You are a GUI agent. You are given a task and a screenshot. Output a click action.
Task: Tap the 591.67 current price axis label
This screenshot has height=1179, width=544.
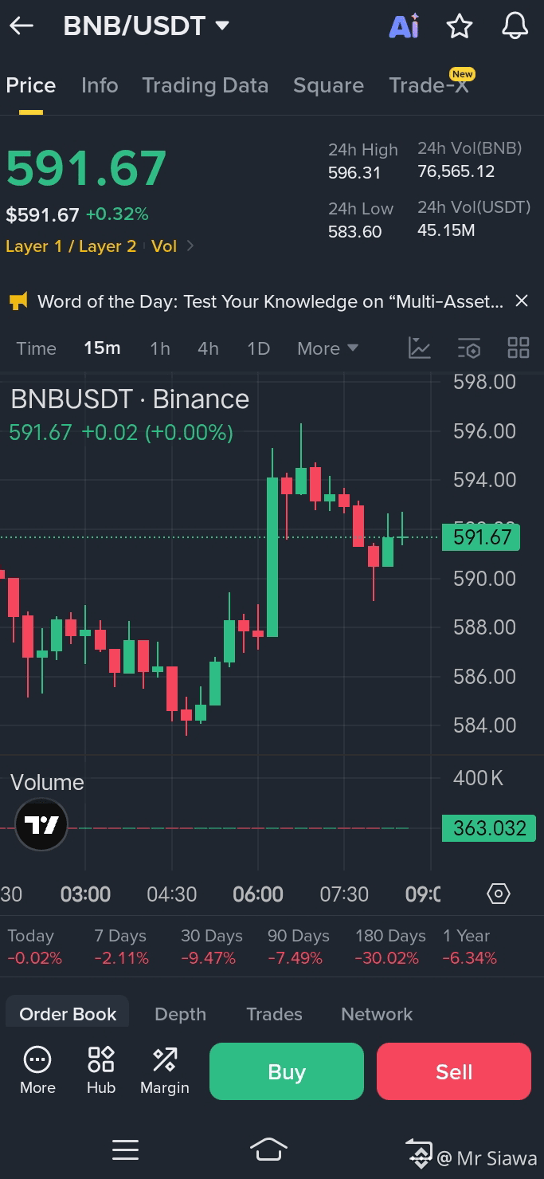coord(481,537)
